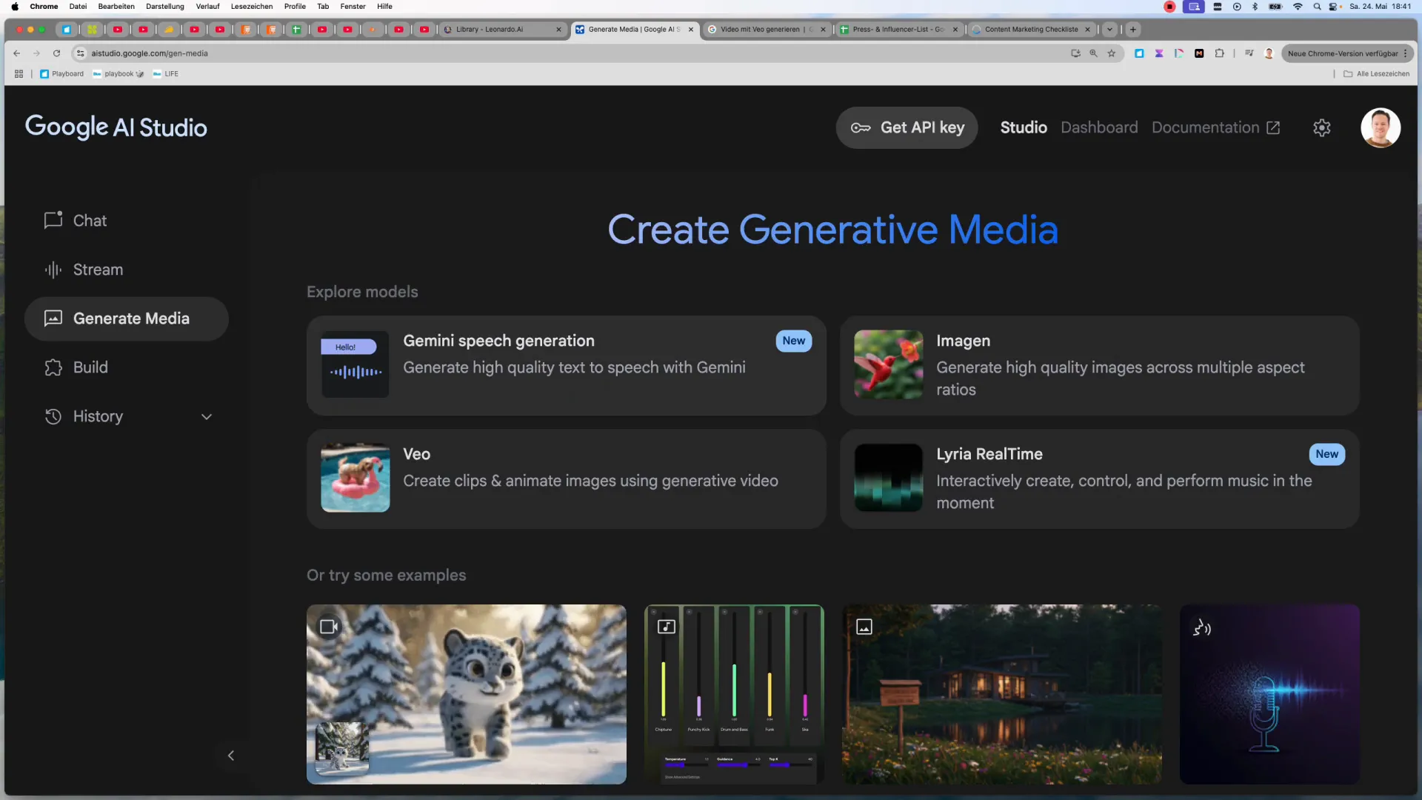Open the Darstellung menu
Image resolution: width=1422 pixels, height=800 pixels.
165,7
